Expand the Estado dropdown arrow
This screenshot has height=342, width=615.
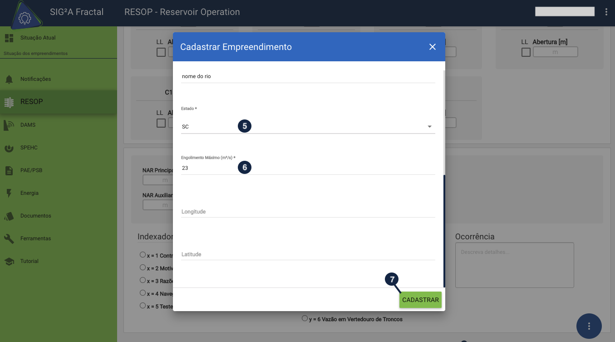point(429,127)
